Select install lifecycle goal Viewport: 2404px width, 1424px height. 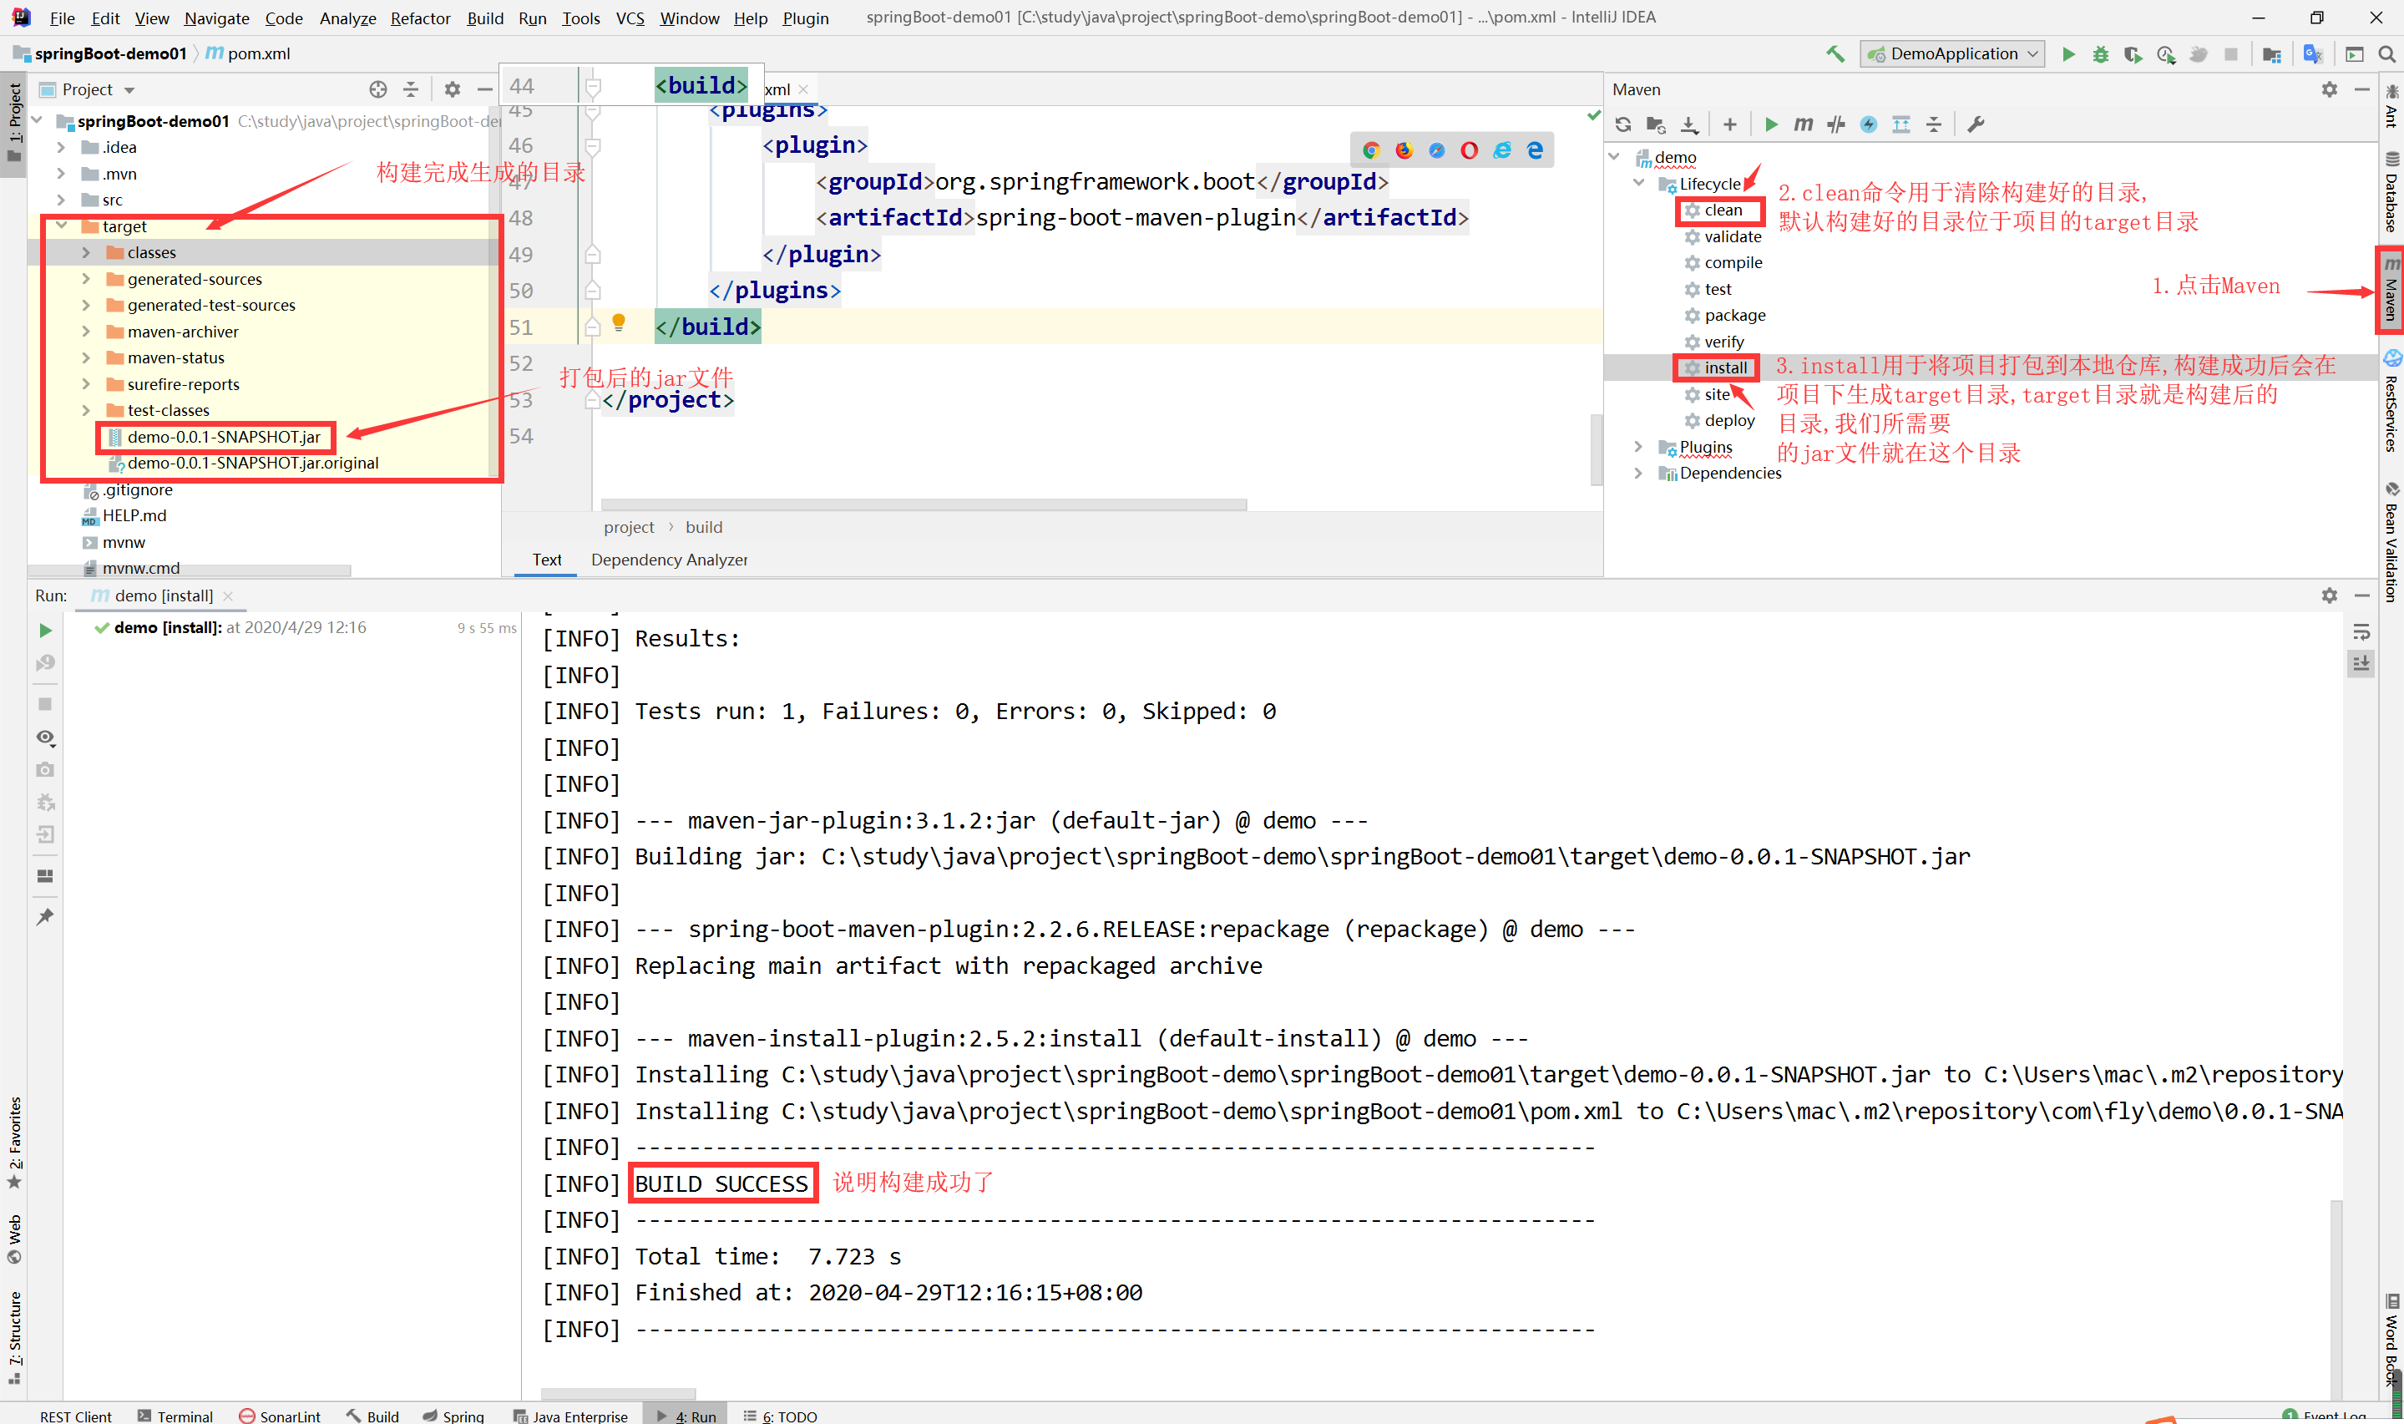[x=1725, y=367]
